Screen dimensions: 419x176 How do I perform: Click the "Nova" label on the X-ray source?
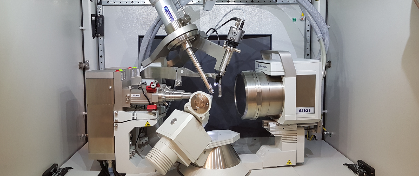[x=136, y=95]
